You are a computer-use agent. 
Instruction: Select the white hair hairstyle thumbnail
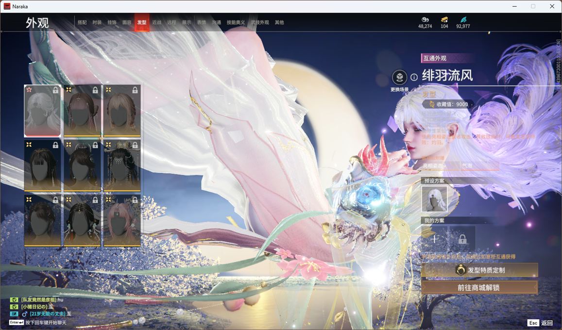pos(42,111)
